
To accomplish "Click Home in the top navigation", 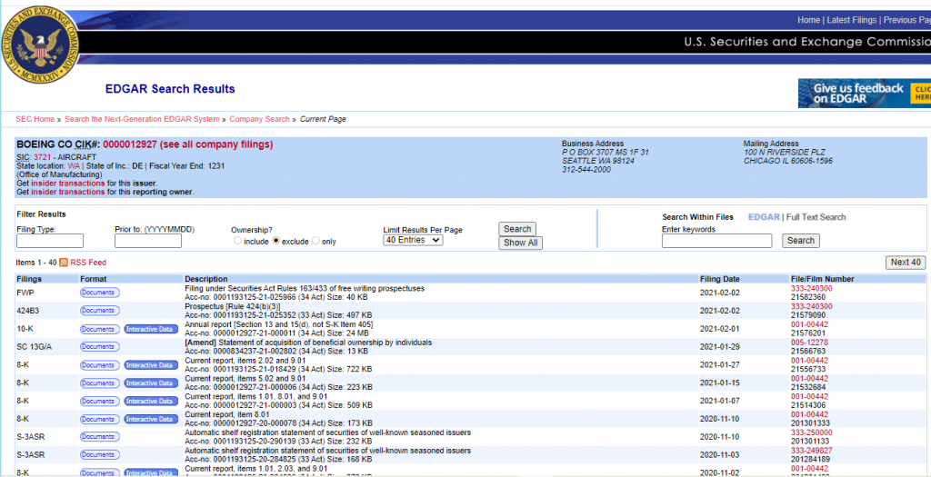I will click(x=807, y=20).
